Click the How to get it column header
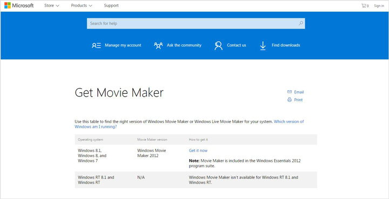Viewport: 389px width, 199px height. point(198,140)
